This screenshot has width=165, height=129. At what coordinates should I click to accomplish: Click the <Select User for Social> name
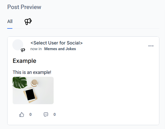pos(56,43)
